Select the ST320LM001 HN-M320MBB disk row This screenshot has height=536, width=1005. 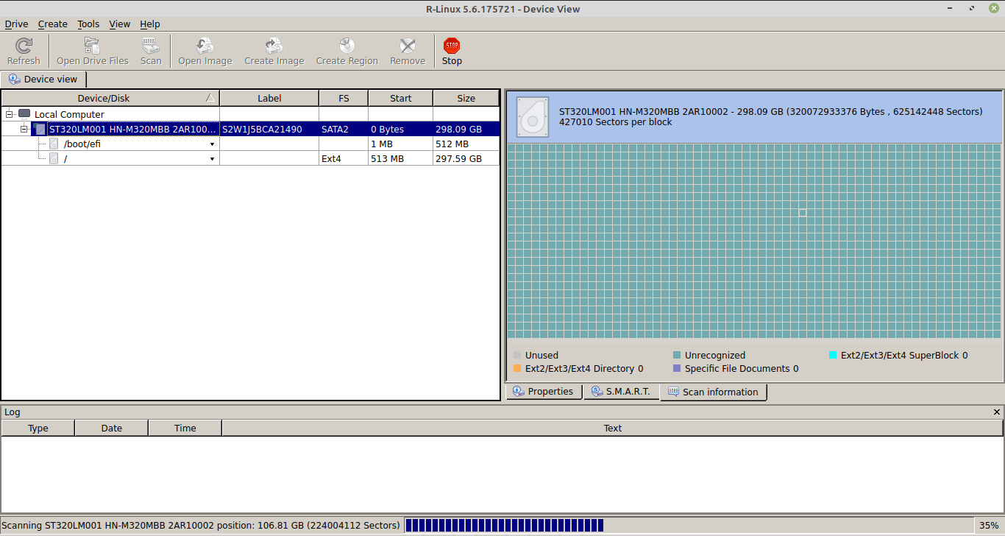click(250, 129)
